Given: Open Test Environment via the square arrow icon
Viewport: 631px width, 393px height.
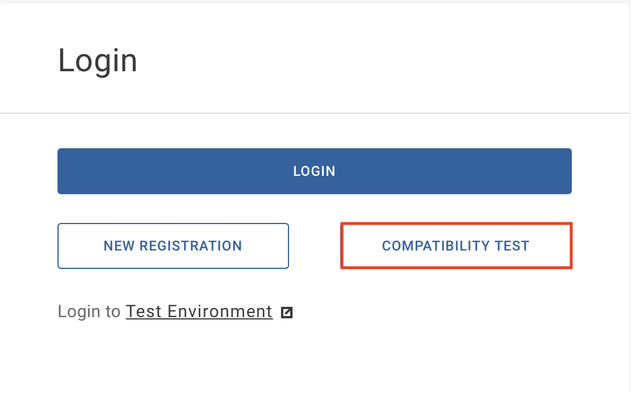Looking at the screenshot, I should (287, 313).
